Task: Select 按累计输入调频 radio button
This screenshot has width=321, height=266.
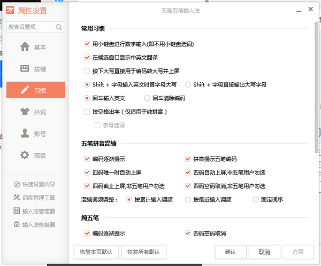Action: (129, 199)
